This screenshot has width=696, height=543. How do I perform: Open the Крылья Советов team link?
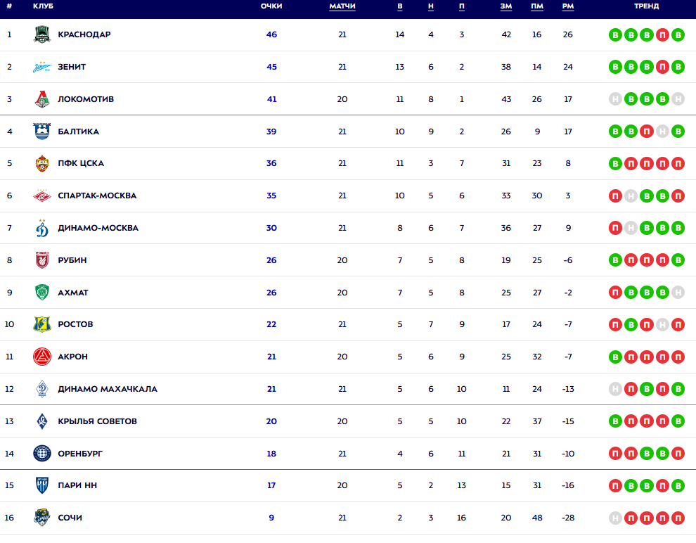point(97,421)
